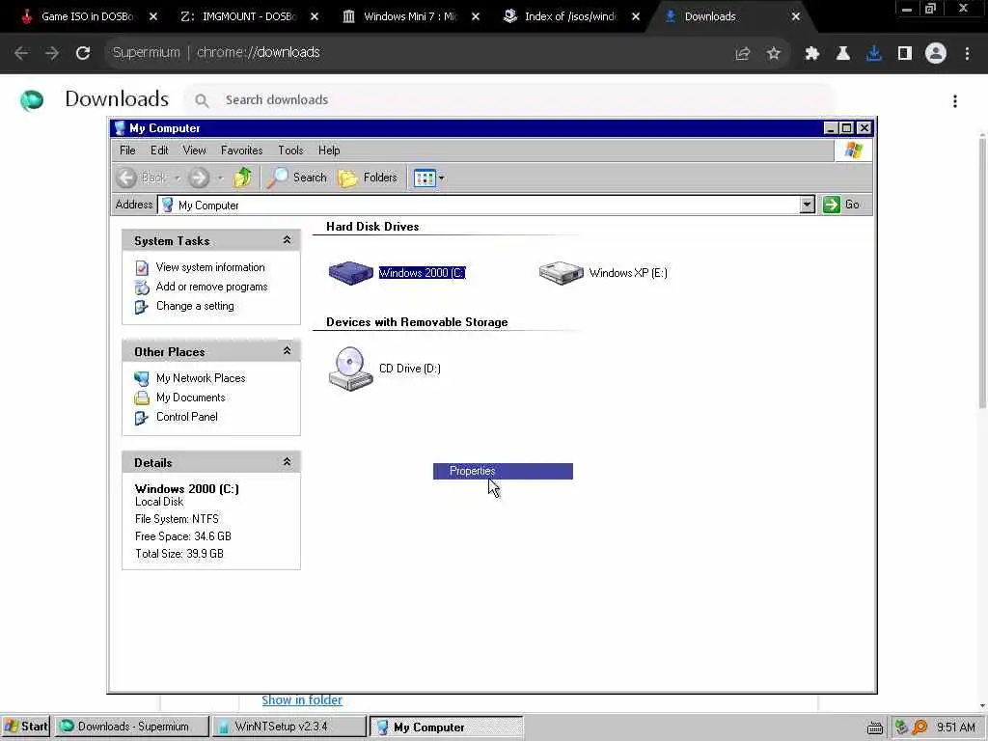Collapse the System Tasks panel

tap(287, 240)
